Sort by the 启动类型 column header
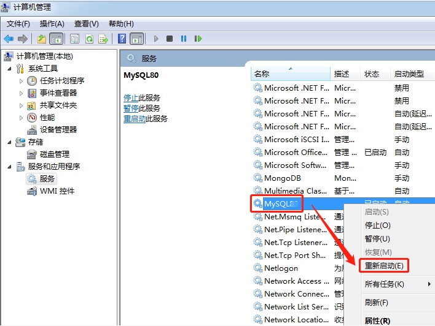435x326 pixels. tap(412, 74)
